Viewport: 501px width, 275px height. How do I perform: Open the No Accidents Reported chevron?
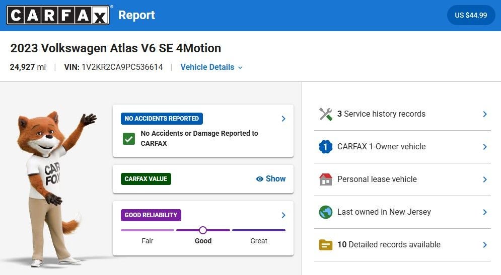point(283,119)
